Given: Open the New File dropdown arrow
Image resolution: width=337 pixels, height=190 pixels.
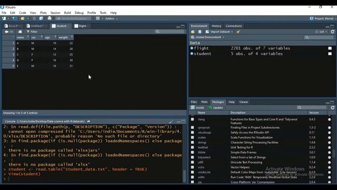Looking at the screenshot, I should pos(8,18).
